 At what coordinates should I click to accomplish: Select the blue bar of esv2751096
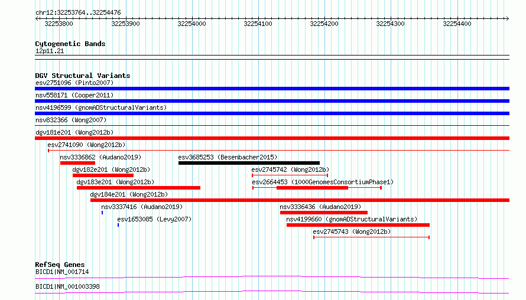coord(272,89)
